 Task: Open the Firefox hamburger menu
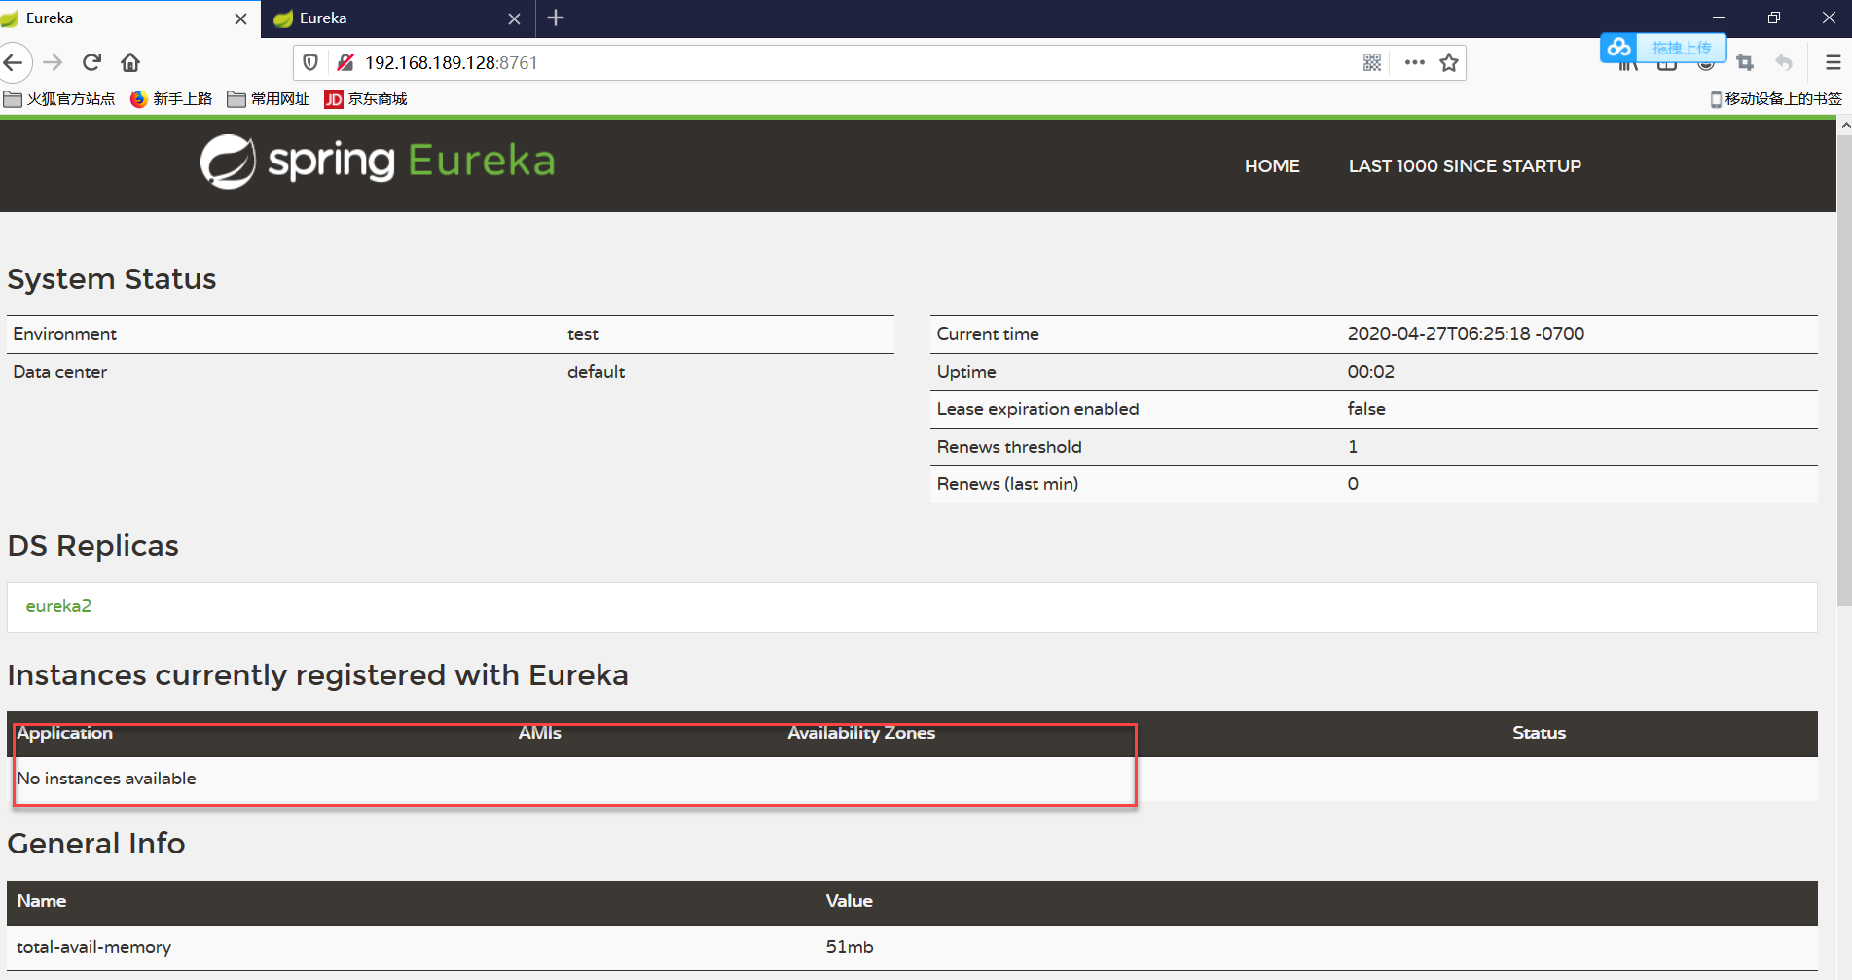1833,62
